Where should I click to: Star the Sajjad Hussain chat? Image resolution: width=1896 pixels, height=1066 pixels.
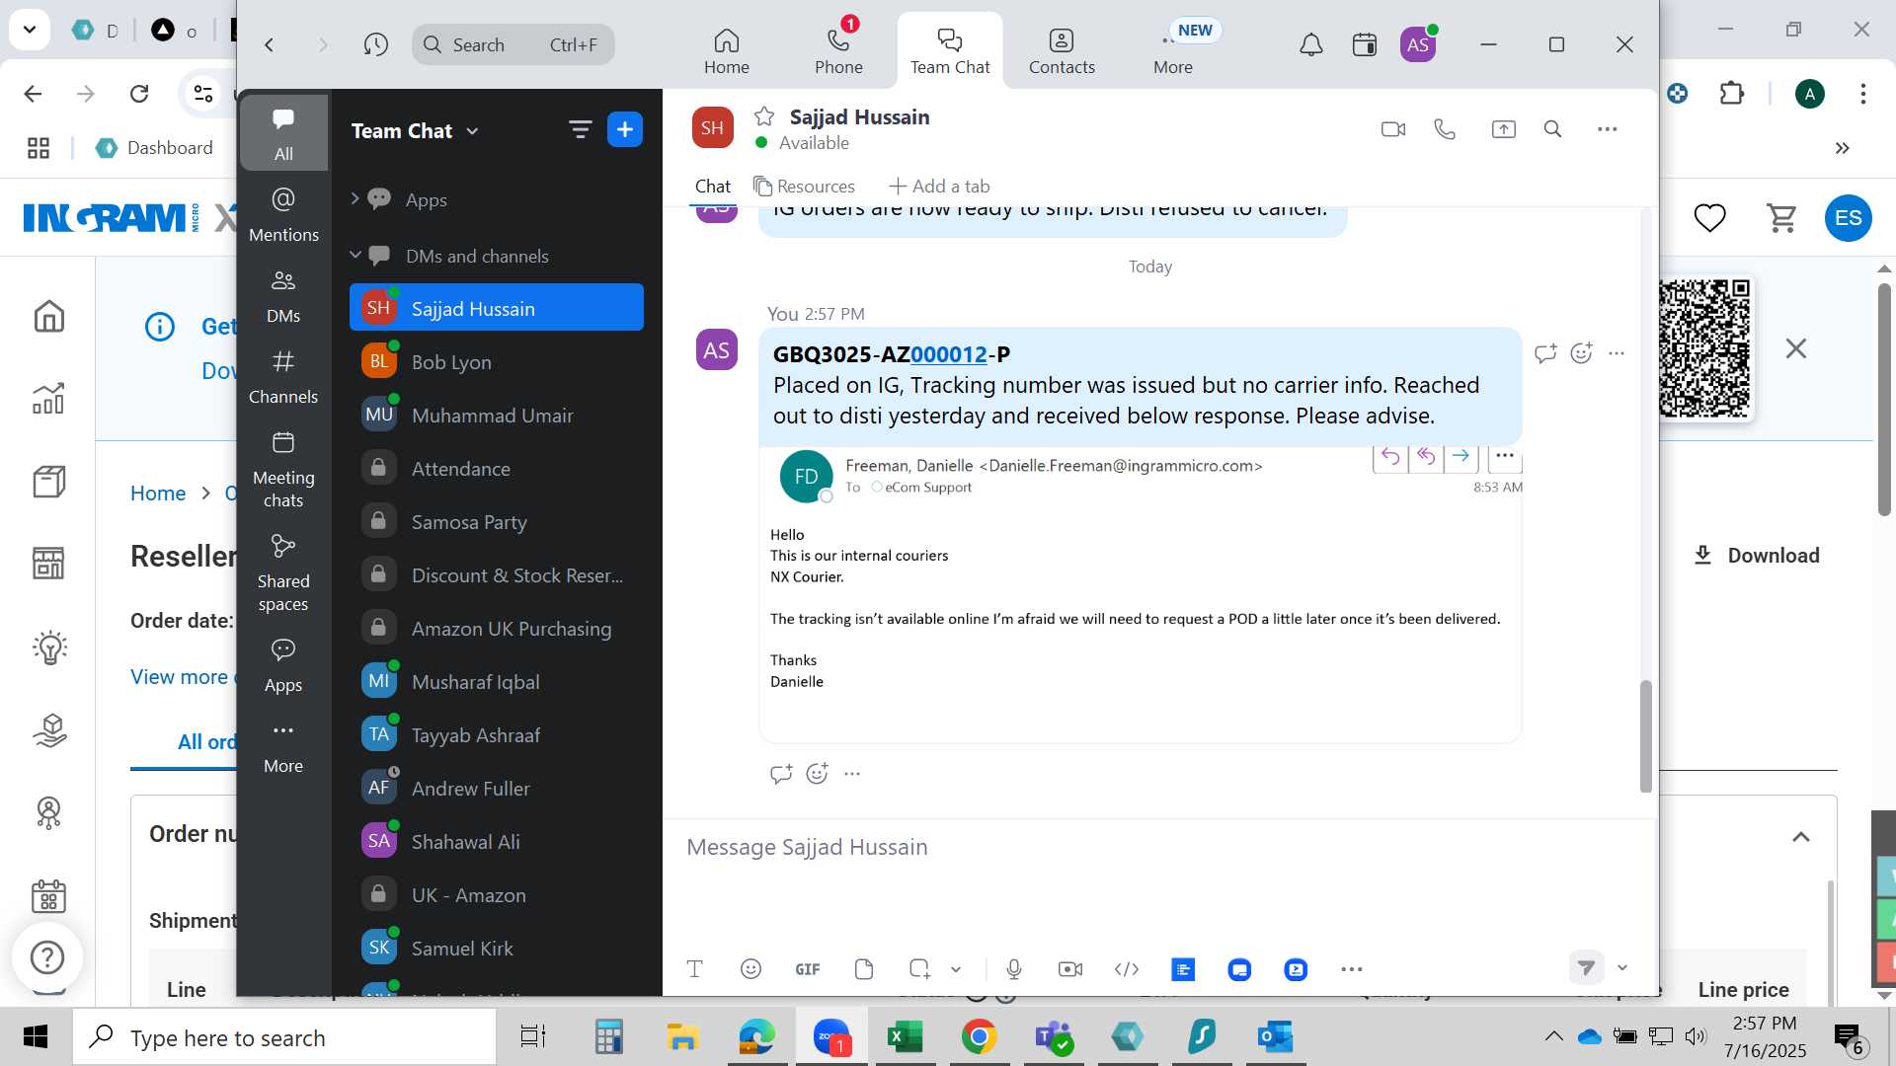pyautogui.click(x=763, y=116)
